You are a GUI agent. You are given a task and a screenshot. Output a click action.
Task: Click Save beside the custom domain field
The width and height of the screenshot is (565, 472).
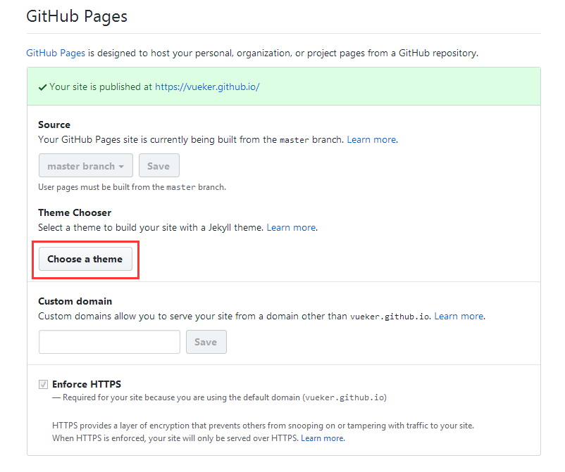click(206, 342)
